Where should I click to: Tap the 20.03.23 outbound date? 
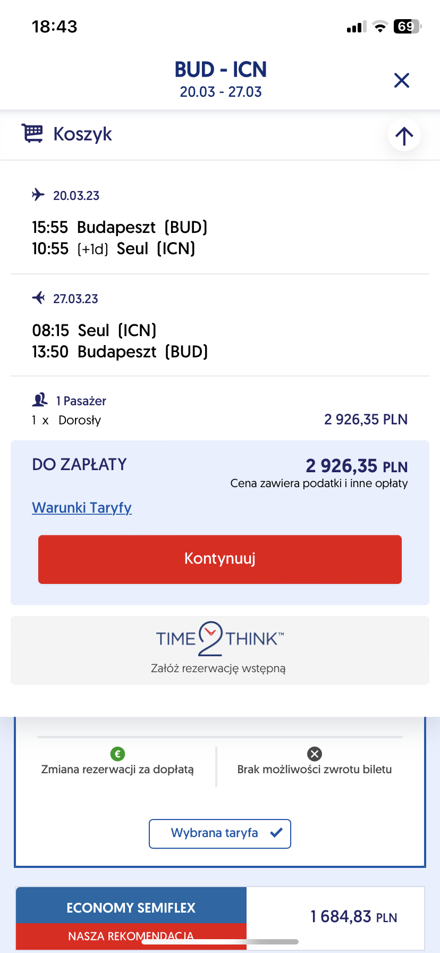pos(77,196)
